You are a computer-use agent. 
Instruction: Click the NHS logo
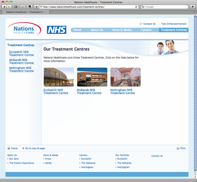56,30
